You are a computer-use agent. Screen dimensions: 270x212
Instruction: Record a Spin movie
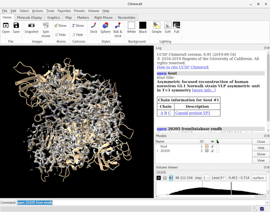click(x=46, y=25)
